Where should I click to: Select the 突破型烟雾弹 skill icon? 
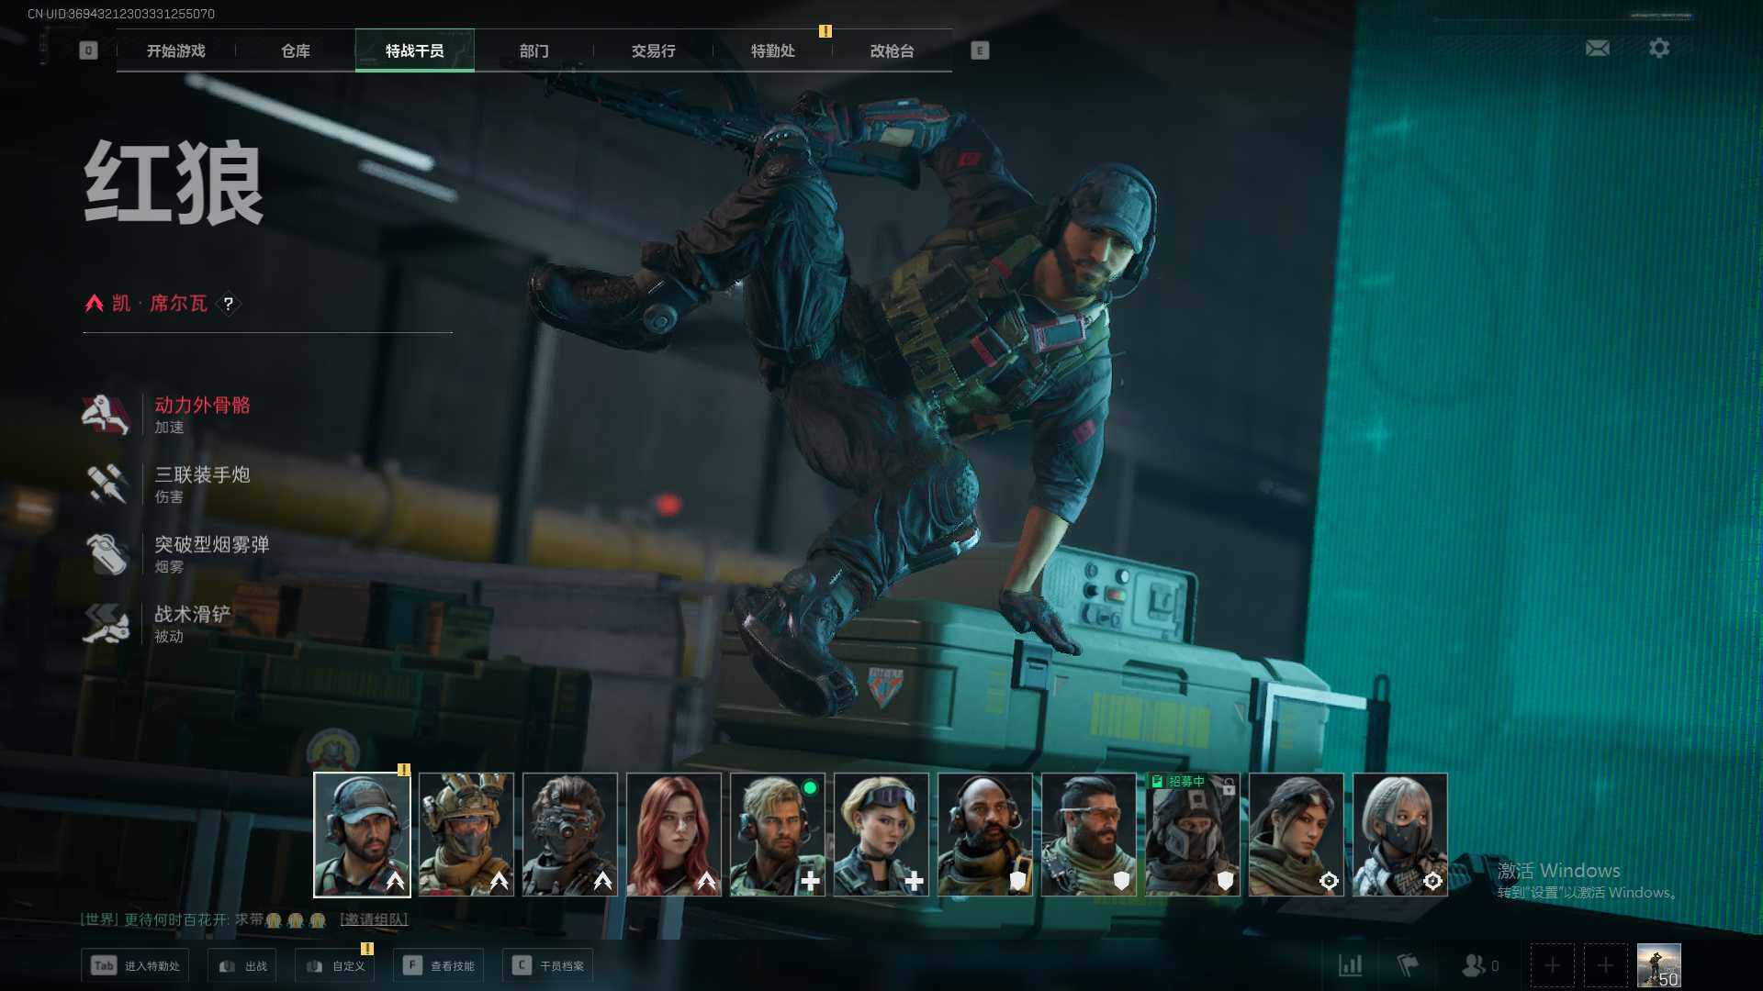pyautogui.click(x=107, y=554)
